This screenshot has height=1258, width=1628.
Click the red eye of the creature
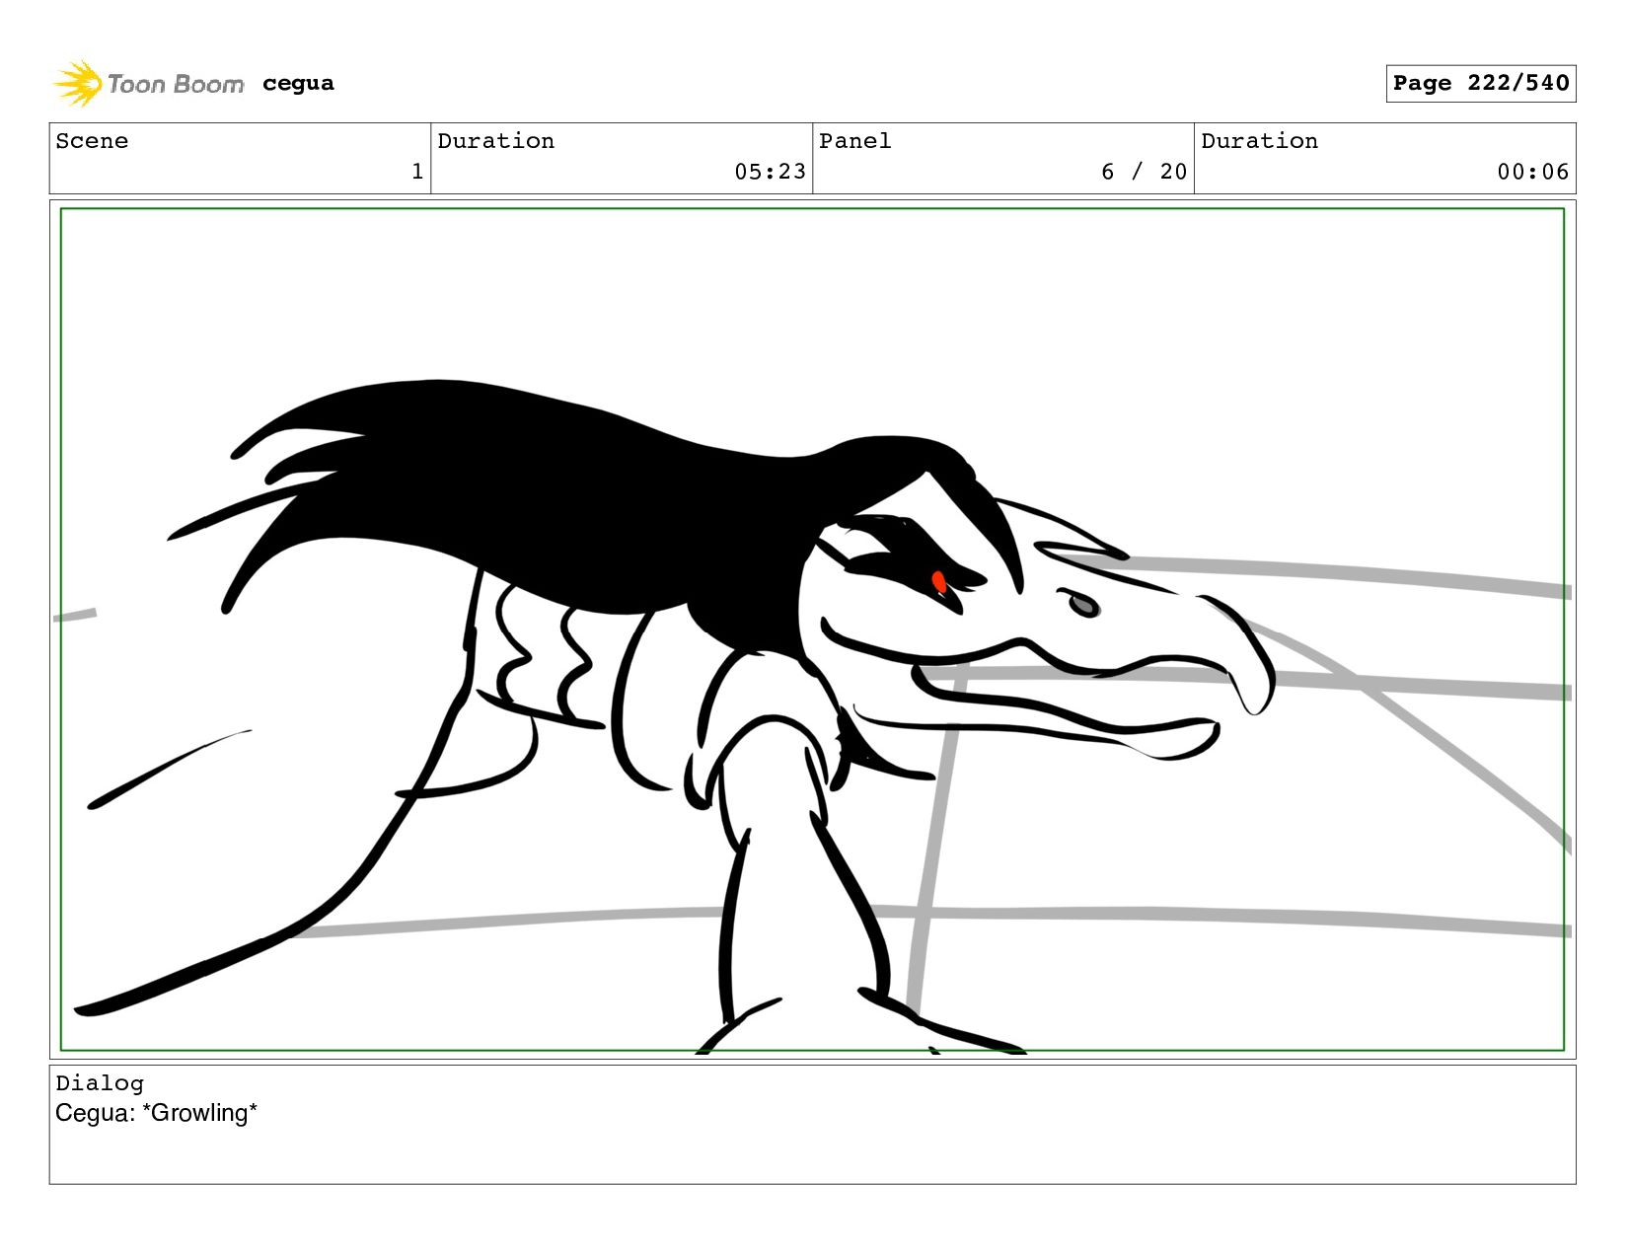[x=939, y=582]
